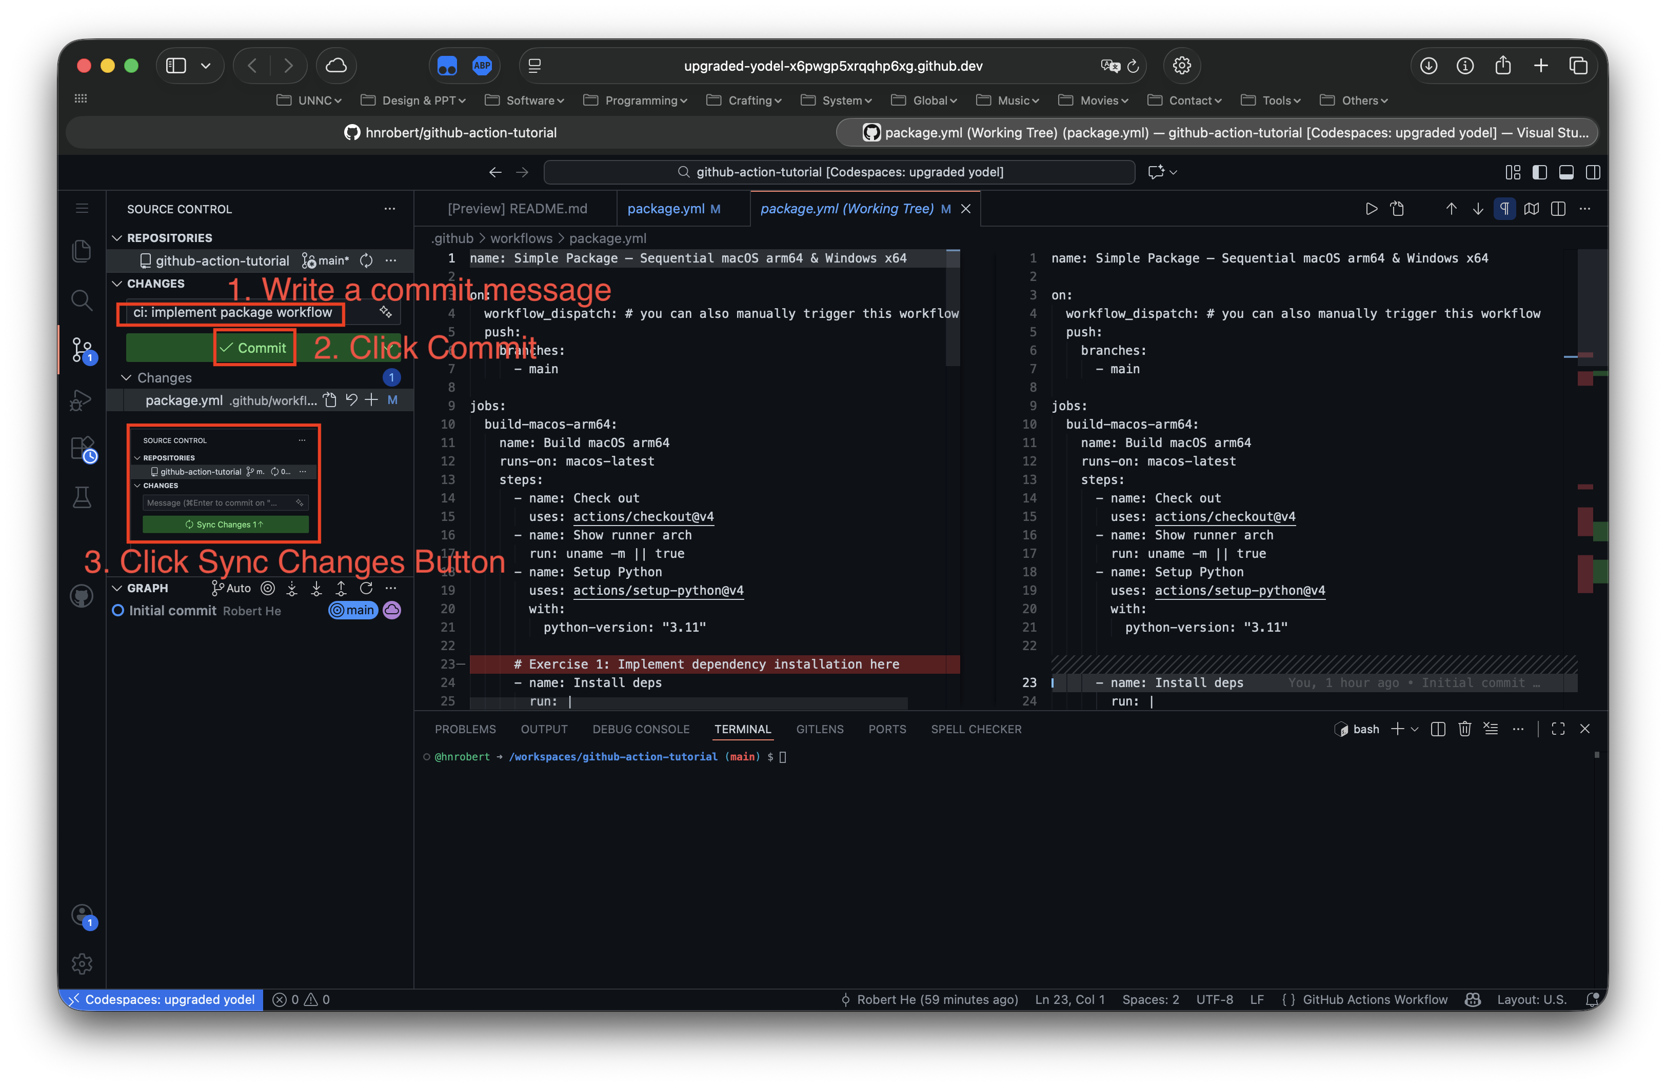1666x1087 pixels.
Task: Discard changes to package.yml
Action: (351, 400)
